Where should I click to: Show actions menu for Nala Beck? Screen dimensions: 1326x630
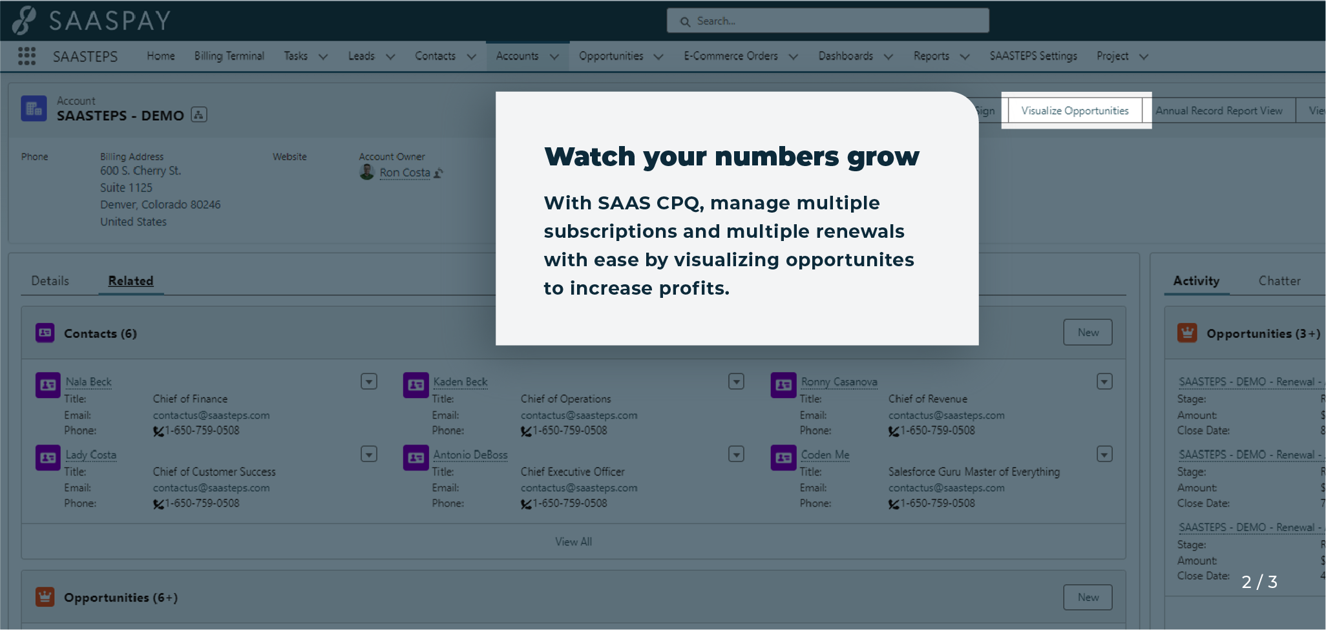369,381
